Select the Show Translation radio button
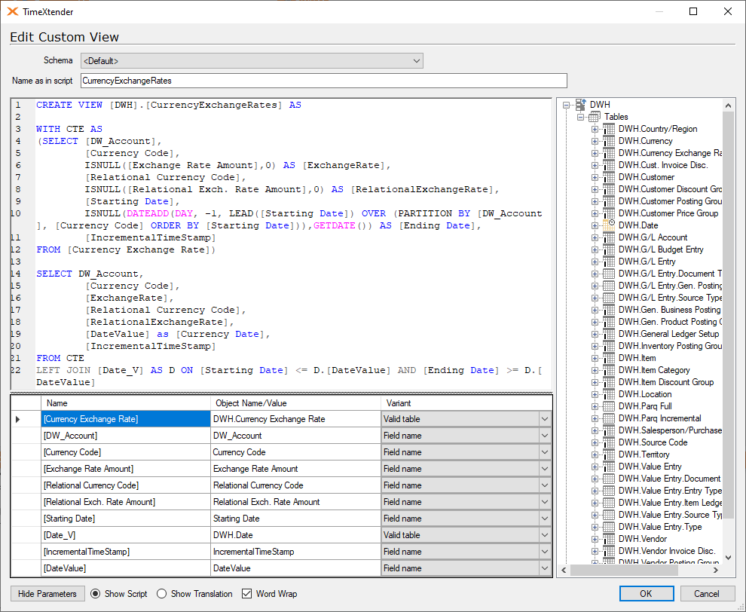Image resolution: width=746 pixels, height=612 pixels. (161, 593)
